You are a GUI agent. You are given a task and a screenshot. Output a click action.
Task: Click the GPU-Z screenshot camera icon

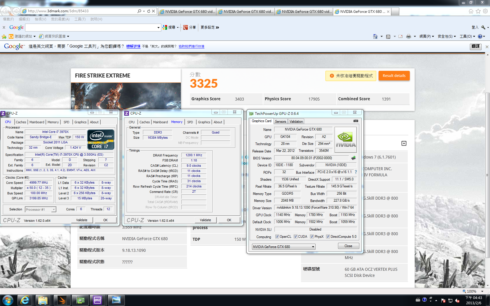[356, 121]
